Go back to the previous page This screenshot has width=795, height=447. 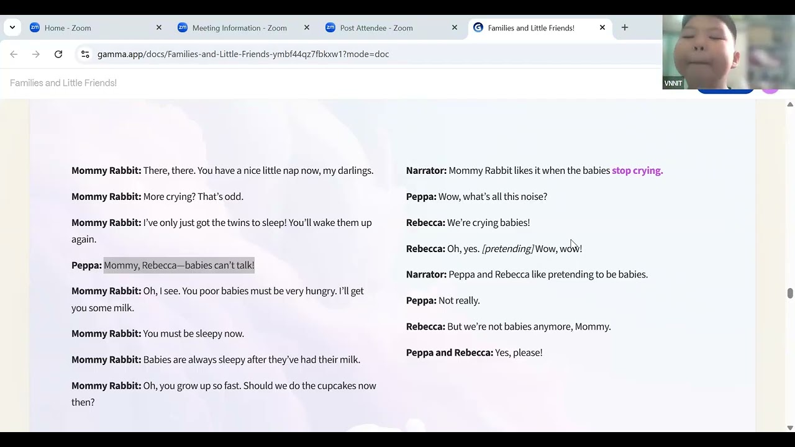(14, 54)
